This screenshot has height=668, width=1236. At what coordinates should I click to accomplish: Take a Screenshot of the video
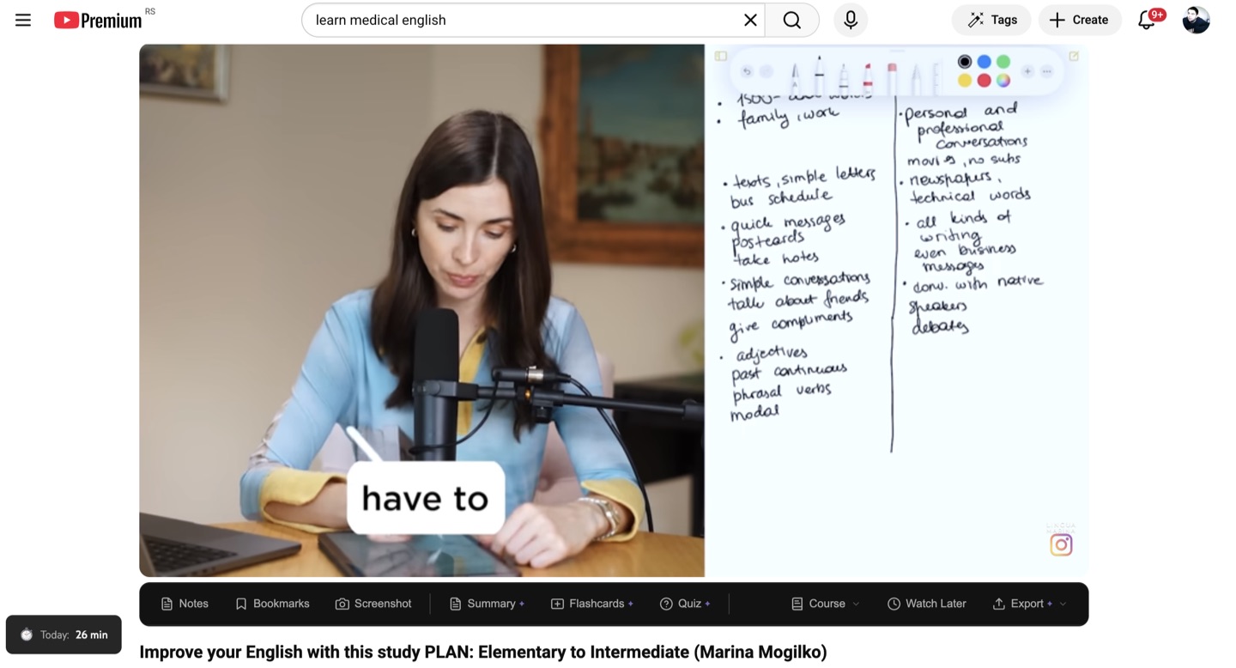coord(373,604)
